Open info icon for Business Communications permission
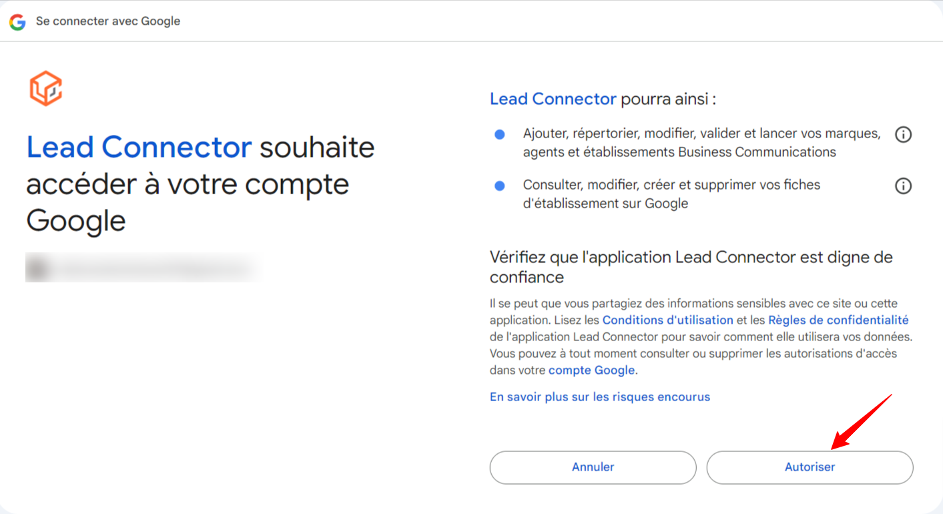Image resolution: width=943 pixels, height=514 pixels. pyautogui.click(x=903, y=135)
